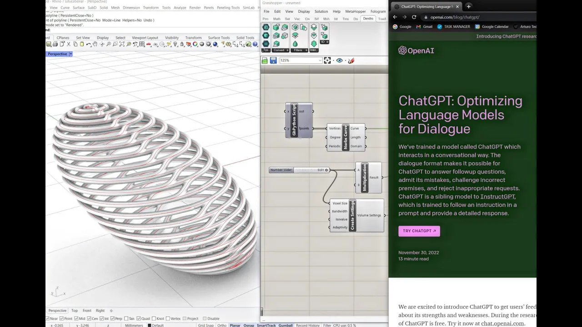582x327 pixels.
Task: Click the green Grasshopper icon in Rhino toolbar
Action: point(248,44)
